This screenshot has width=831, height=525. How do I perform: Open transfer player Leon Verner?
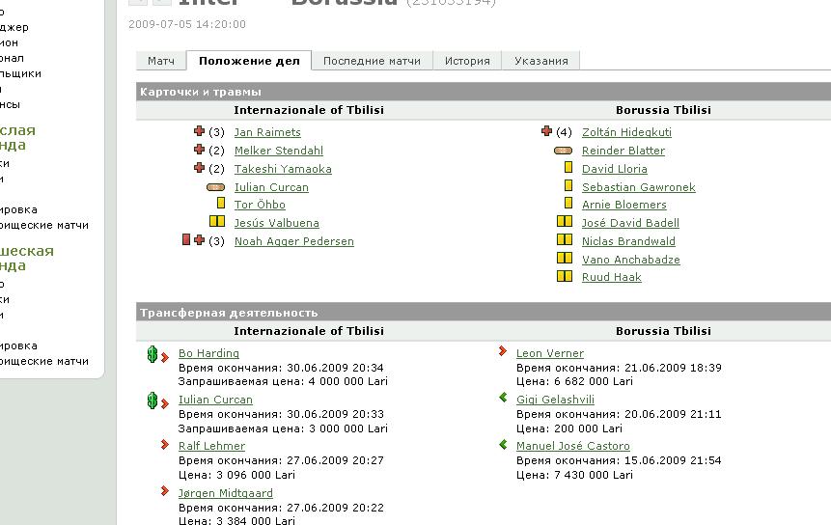coord(550,353)
